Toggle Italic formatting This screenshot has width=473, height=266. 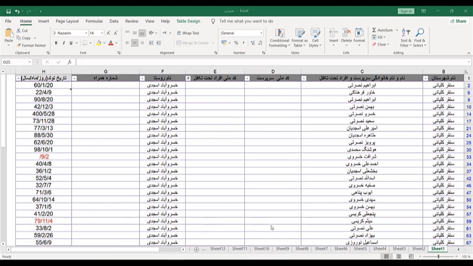click(x=64, y=43)
